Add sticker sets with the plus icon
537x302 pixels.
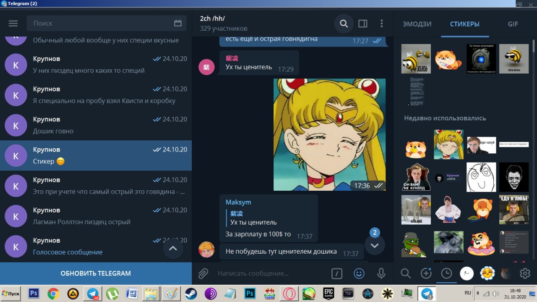[426, 274]
